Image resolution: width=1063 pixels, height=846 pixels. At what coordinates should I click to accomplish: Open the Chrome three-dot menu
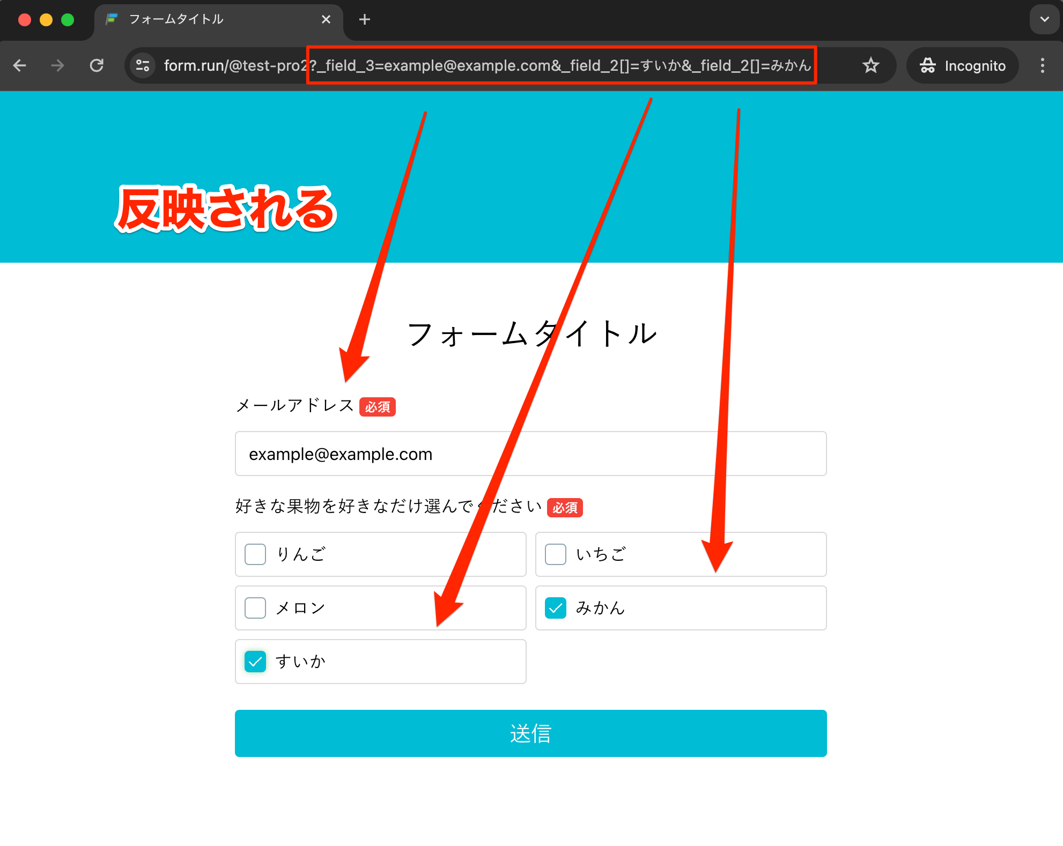(x=1042, y=65)
